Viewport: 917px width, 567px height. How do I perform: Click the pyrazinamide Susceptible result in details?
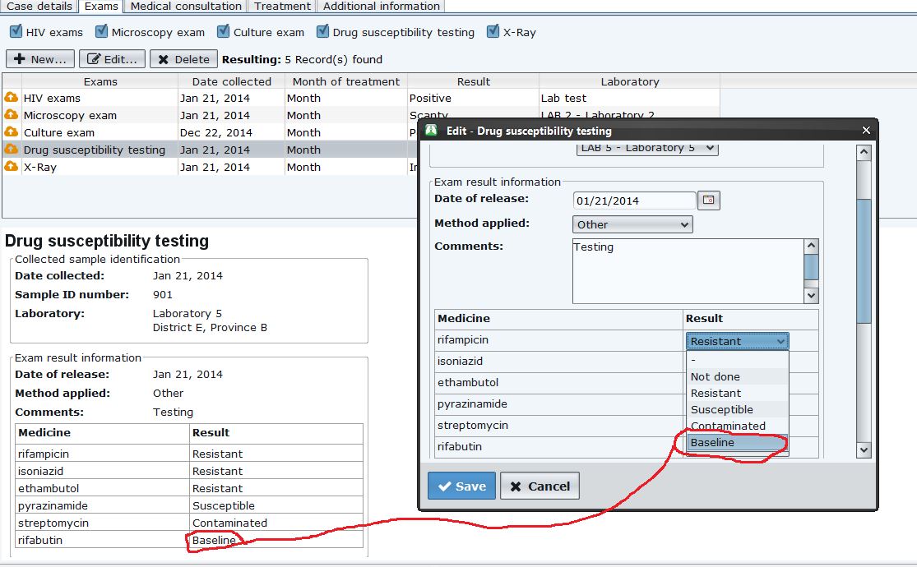pyautogui.click(x=224, y=505)
